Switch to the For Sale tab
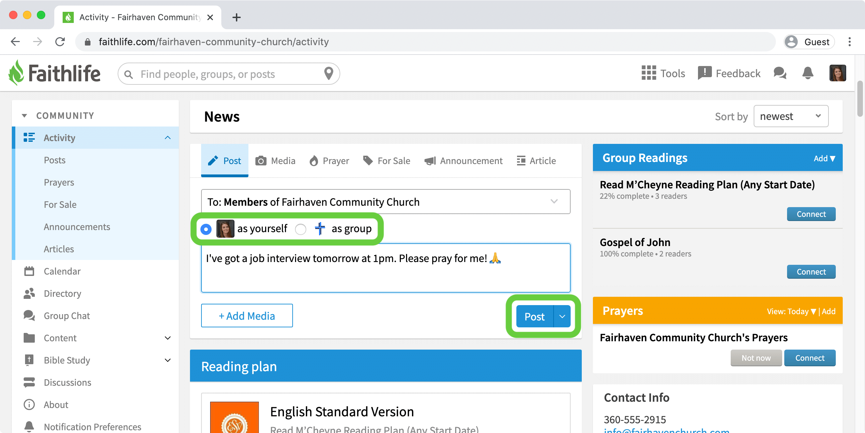The image size is (865, 433). pos(387,161)
